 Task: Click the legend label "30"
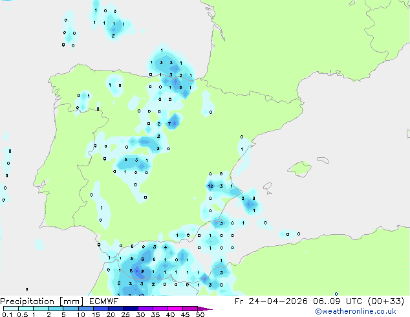coord(140,314)
